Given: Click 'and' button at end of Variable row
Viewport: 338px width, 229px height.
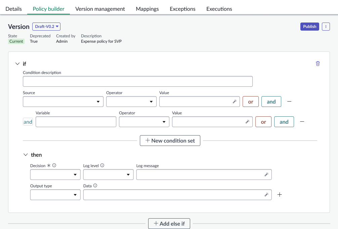Looking at the screenshot, I should coord(284,122).
